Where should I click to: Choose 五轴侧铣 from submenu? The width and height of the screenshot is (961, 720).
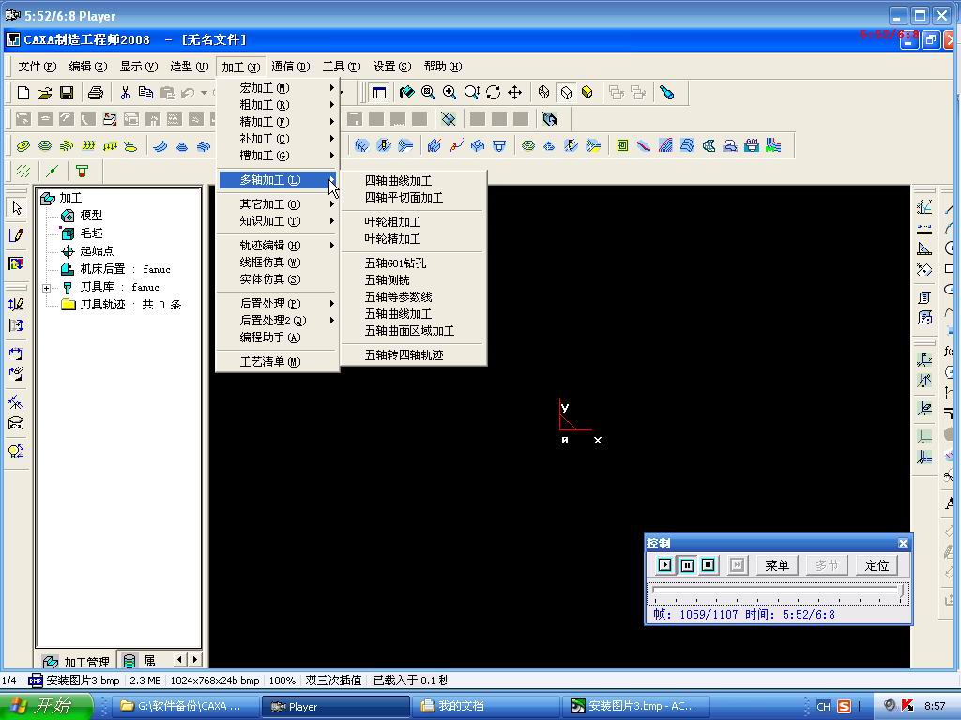414,279
